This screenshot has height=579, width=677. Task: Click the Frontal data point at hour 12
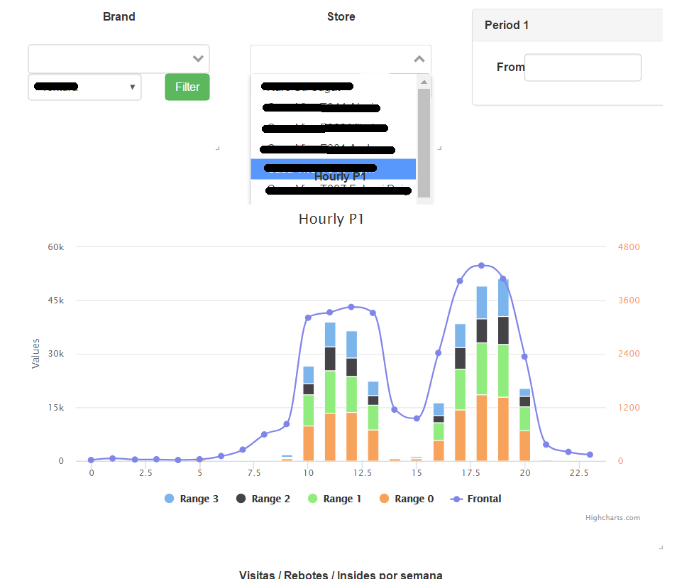(351, 307)
